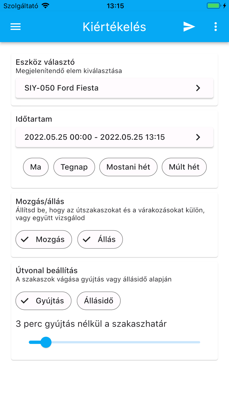This screenshot has height=407, width=229.
Task: Select the Tegnap time range
Action: click(x=74, y=167)
